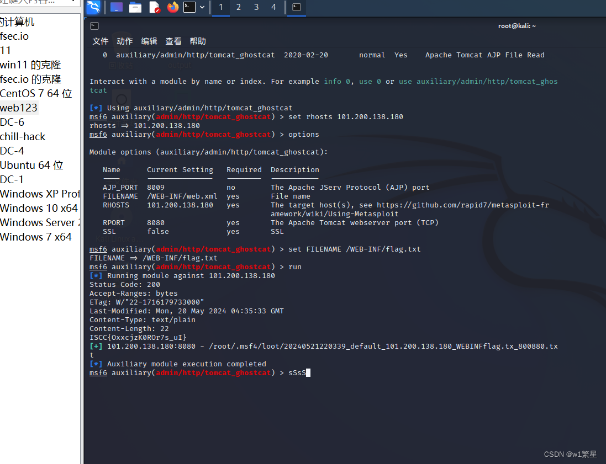606x464 pixels.
Task: Select web123 virtual machine
Action: 19,108
